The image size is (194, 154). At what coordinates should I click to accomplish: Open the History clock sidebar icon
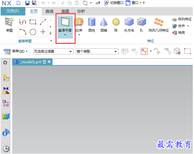pyautogui.click(x=6, y=149)
